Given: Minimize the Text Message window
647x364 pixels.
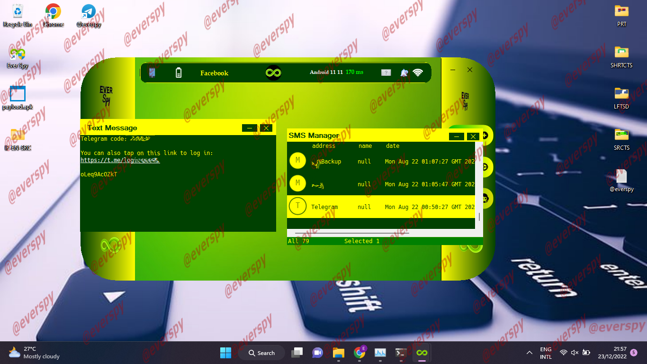Looking at the screenshot, I should pyautogui.click(x=249, y=128).
